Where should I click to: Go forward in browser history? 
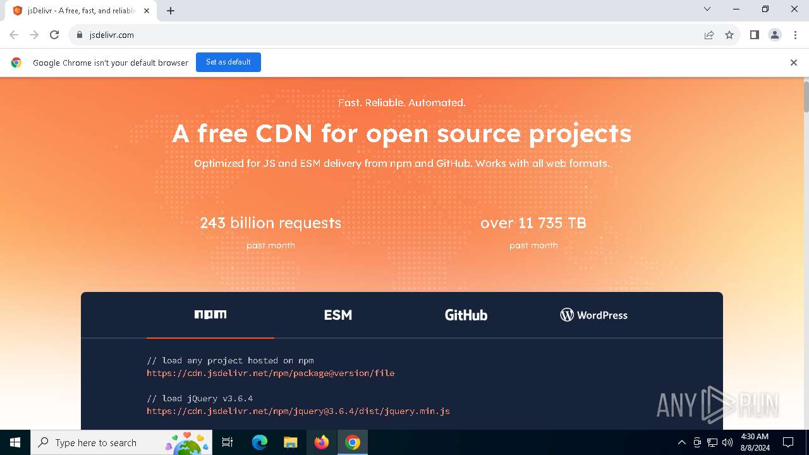click(34, 35)
